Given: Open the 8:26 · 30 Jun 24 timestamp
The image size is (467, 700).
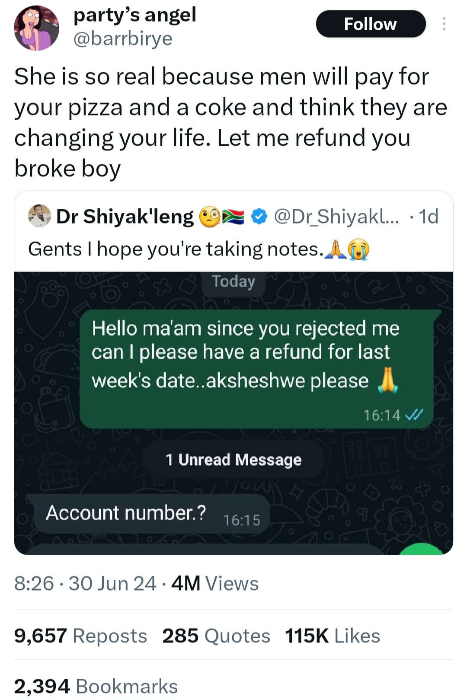Looking at the screenshot, I should [x=85, y=583].
